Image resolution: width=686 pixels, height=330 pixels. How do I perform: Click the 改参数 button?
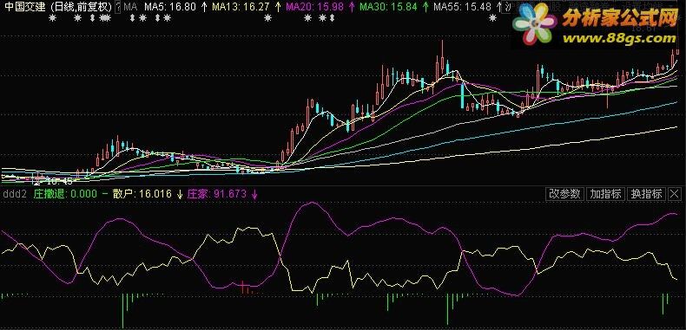[x=564, y=194]
